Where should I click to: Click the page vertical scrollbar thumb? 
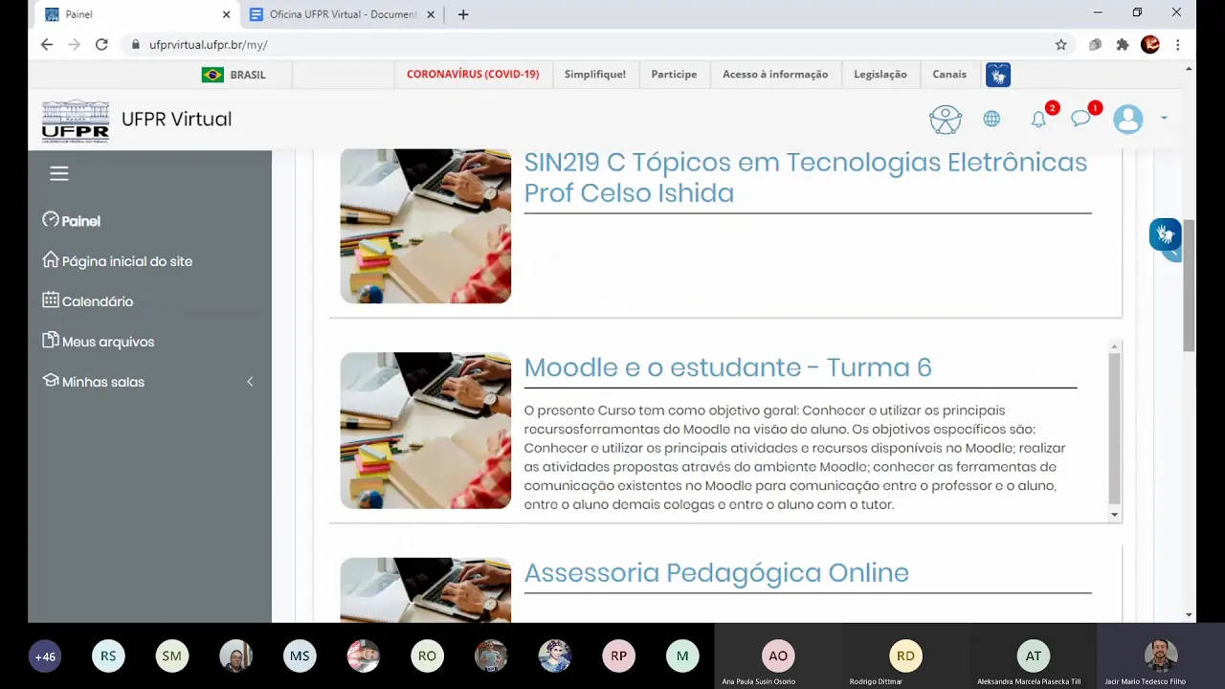1189,285
